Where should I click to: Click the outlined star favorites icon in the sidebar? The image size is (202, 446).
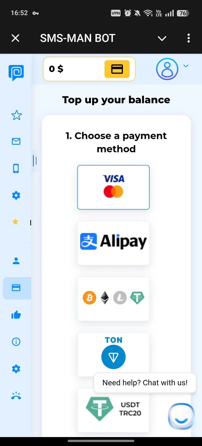click(x=16, y=115)
